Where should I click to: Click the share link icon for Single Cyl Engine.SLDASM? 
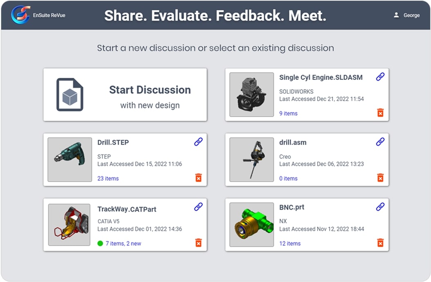point(380,77)
